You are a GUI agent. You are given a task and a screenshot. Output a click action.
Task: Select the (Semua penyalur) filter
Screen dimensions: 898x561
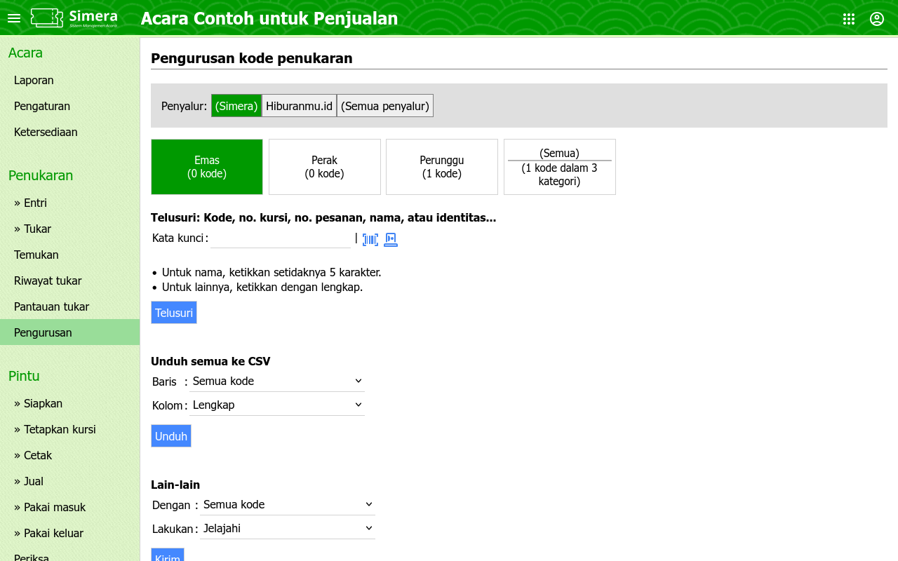[x=385, y=106]
